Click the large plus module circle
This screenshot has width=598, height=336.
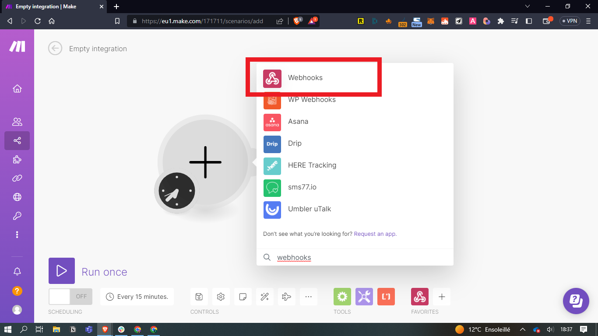pyautogui.click(x=205, y=162)
